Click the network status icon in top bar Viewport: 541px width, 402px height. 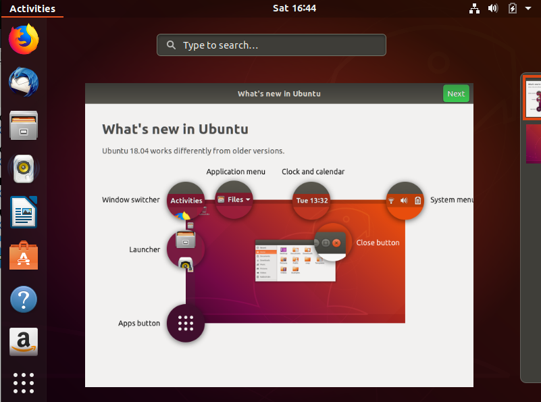pos(474,8)
